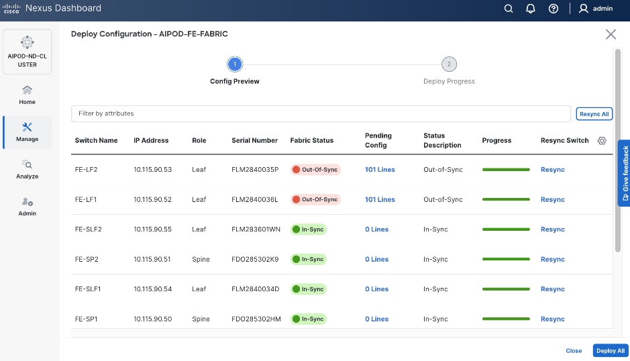This screenshot has width=630, height=361.
Task: Open the help question mark icon
Action: [554, 9]
